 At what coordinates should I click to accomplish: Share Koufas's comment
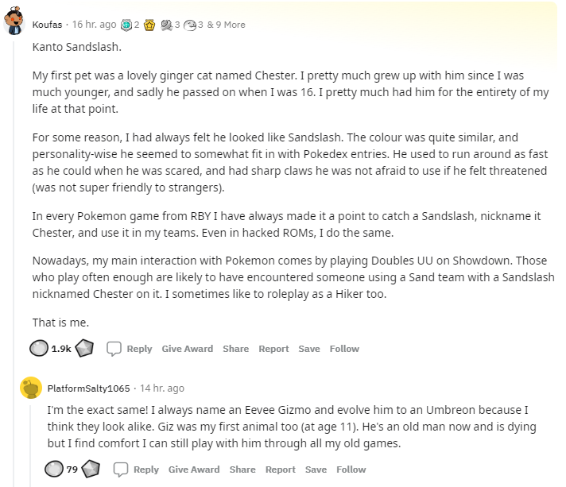(x=236, y=349)
